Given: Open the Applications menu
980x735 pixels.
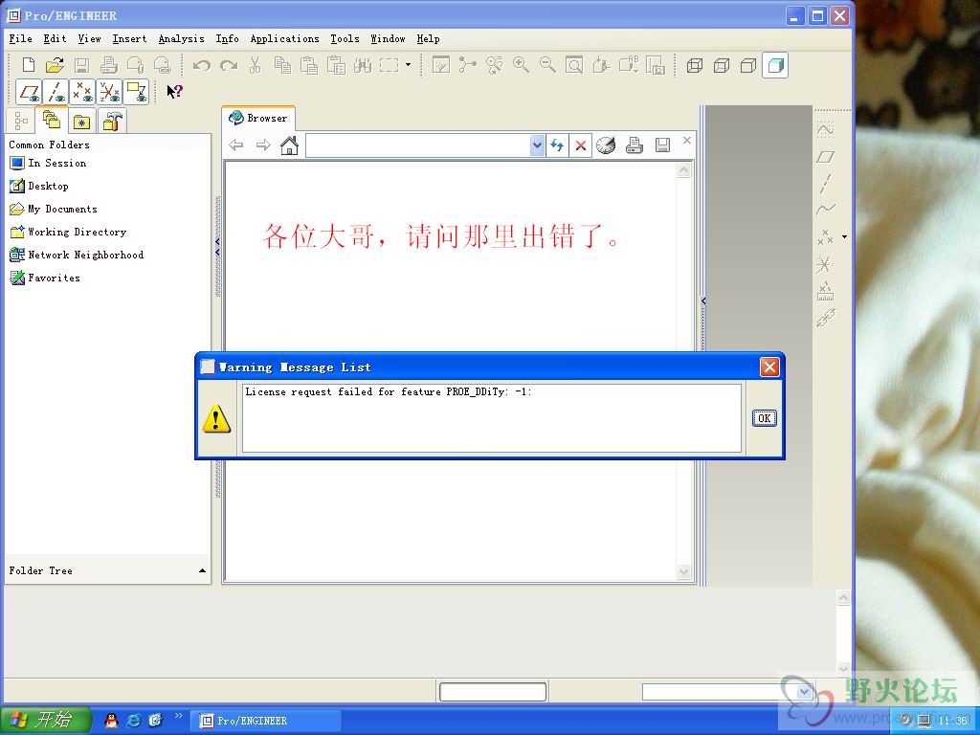Looking at the screenshot, I should pos(284,38).
